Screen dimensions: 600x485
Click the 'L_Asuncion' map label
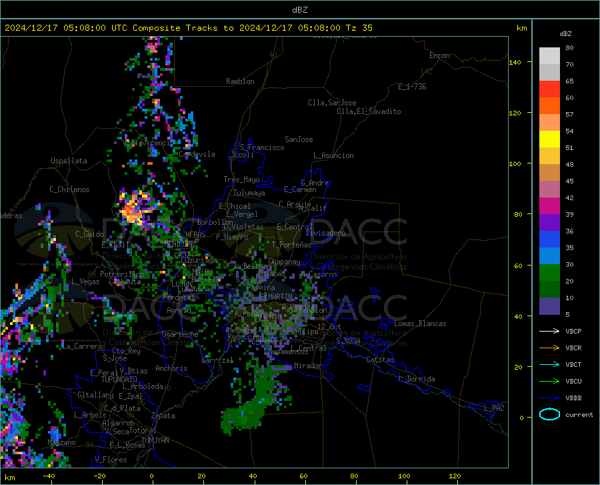click(333, 155)
